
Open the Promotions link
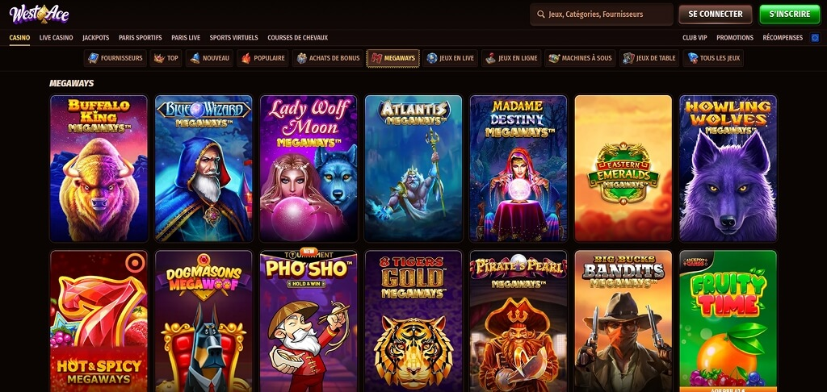click(735, 37)
